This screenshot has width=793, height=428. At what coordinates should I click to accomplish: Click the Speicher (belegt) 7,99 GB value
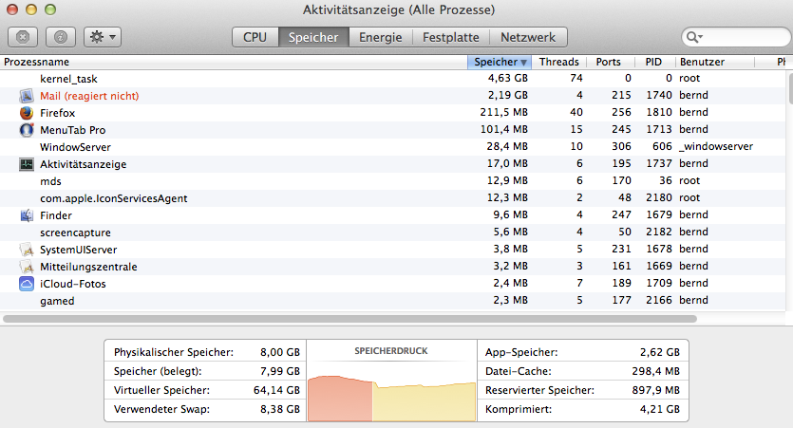coord(280,371)
